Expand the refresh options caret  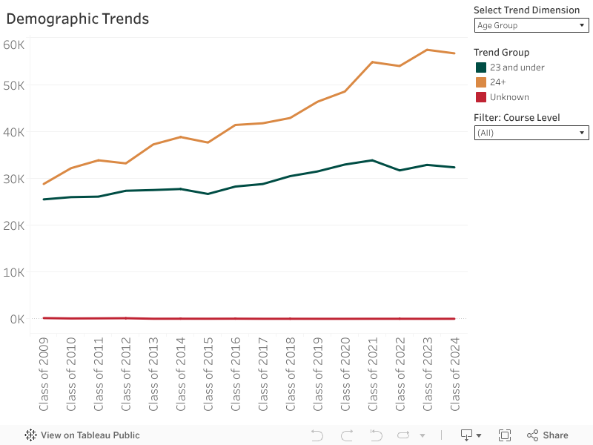(x=424, y=435)
